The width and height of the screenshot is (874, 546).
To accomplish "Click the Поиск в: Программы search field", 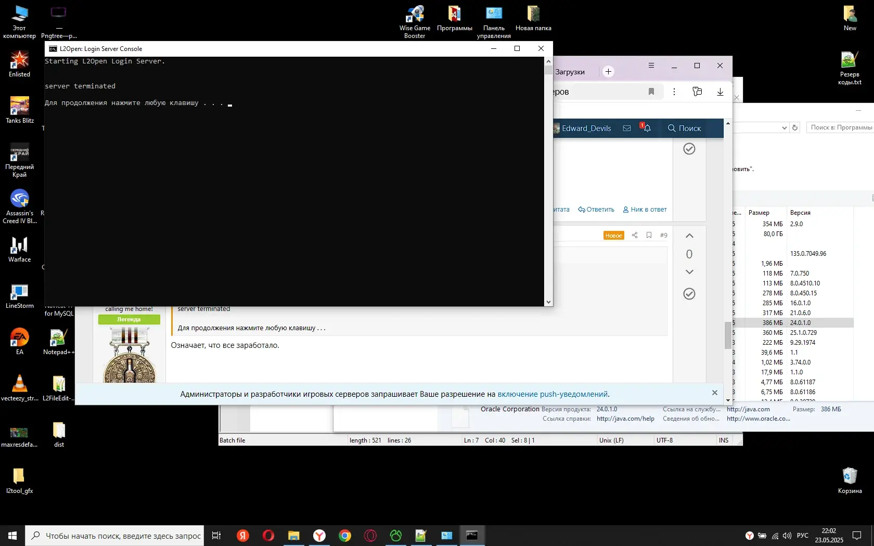I will tap(840, 127).
